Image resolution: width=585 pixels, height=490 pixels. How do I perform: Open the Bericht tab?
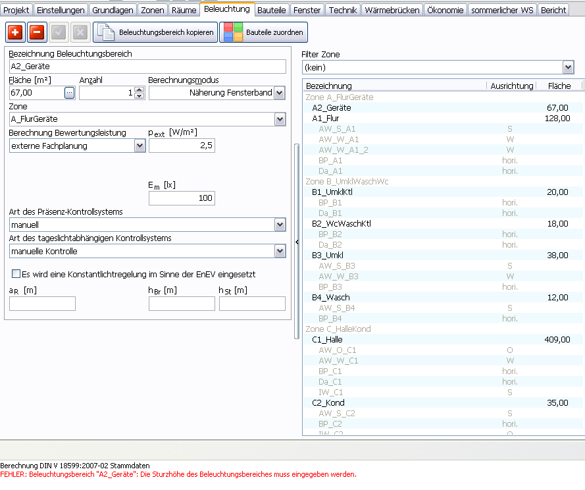click(x=553, y=10)
